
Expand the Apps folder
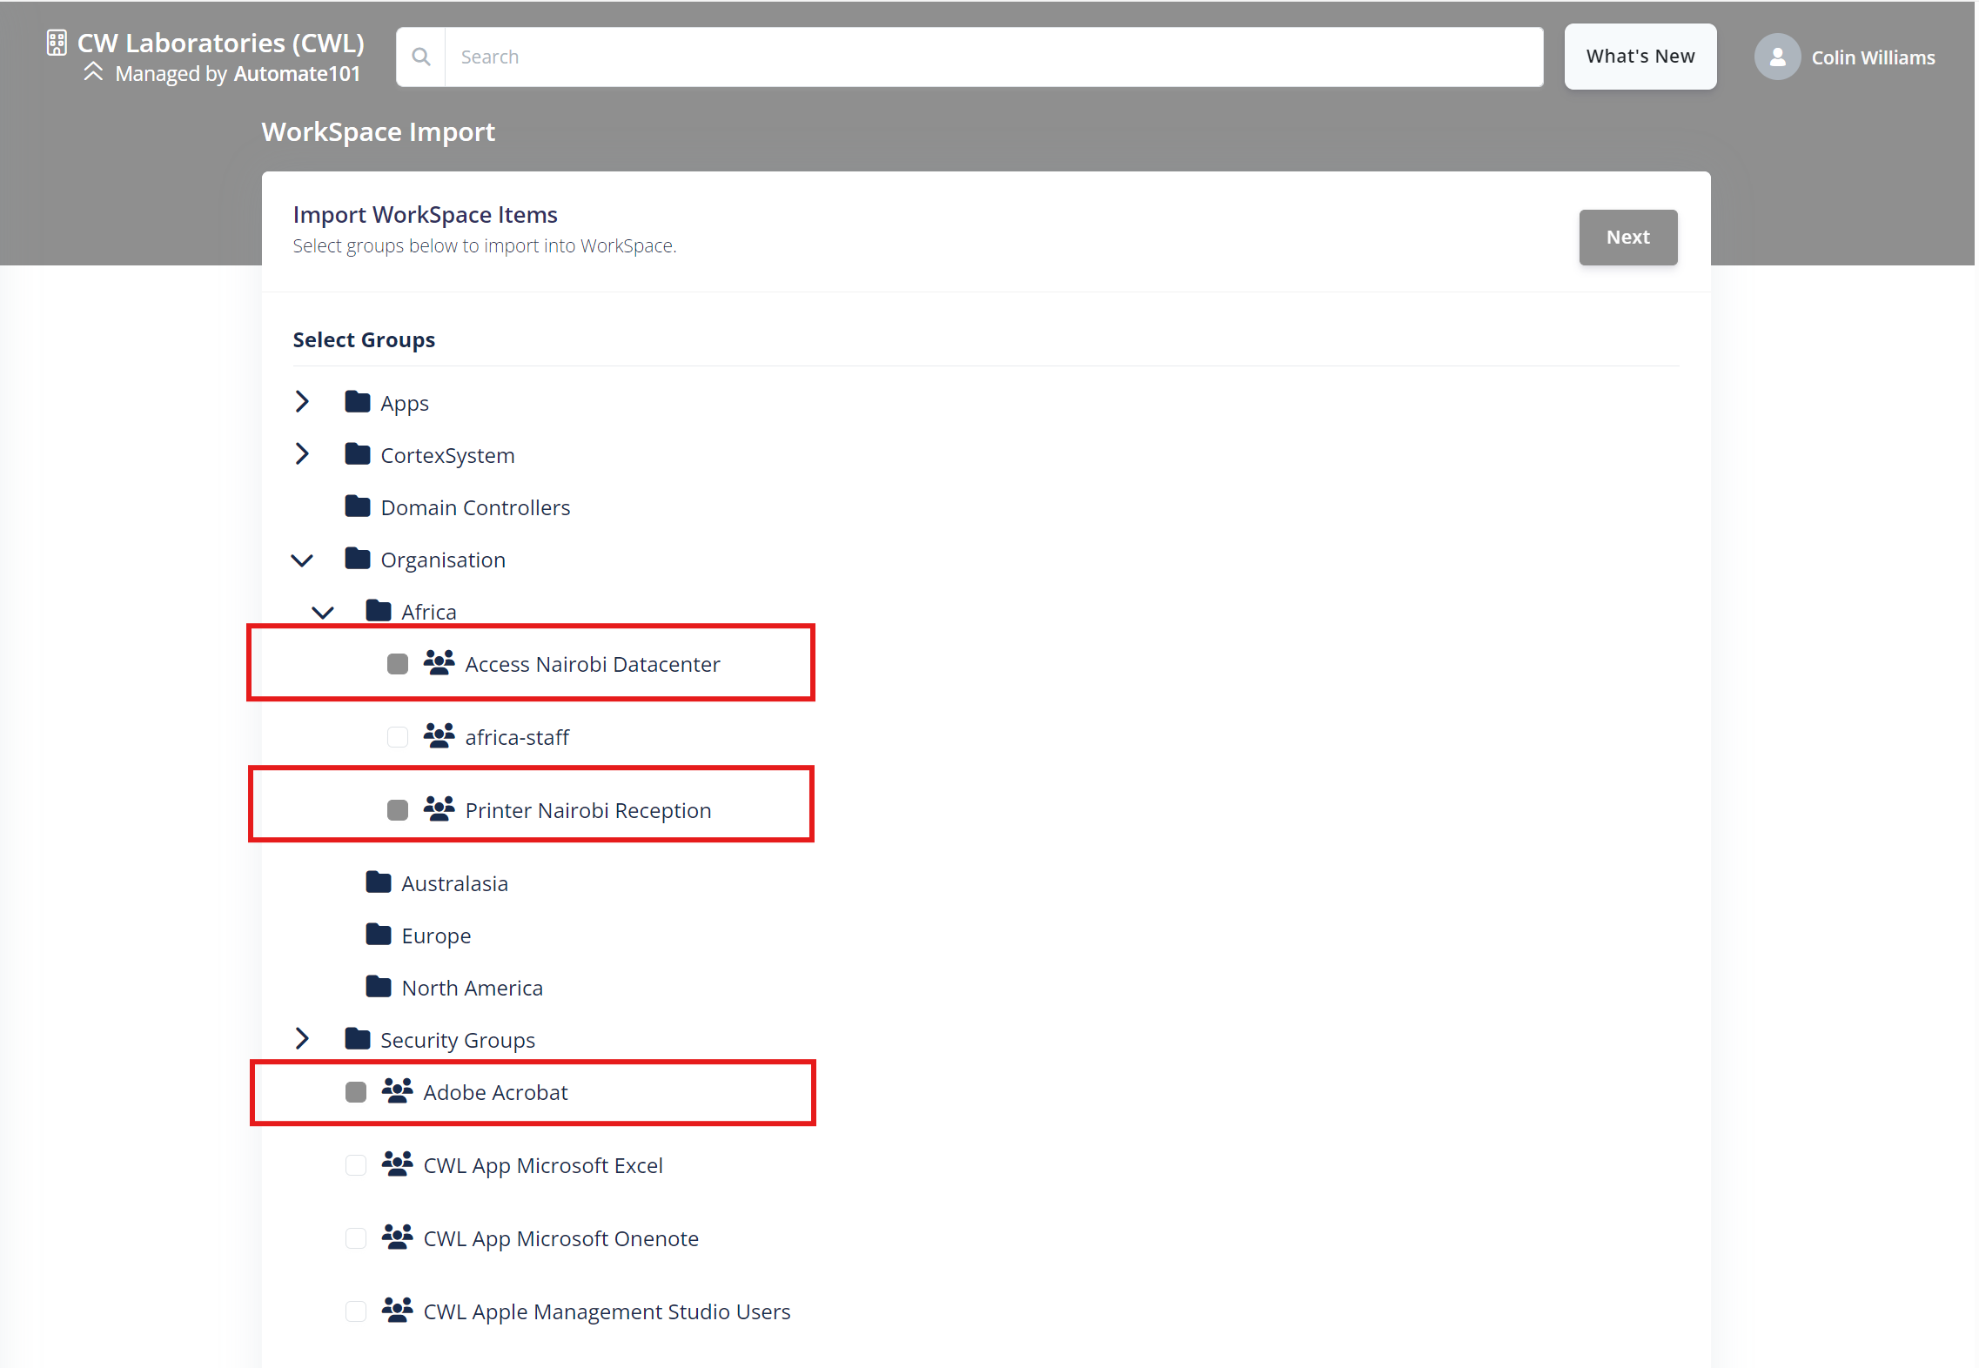[302, 401]
